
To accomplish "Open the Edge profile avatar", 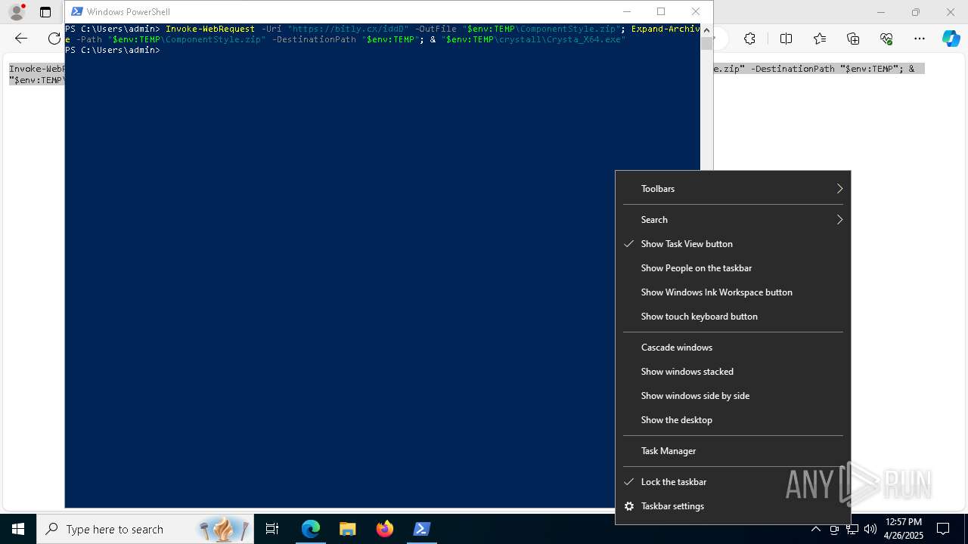I will (x=17, y=12).
